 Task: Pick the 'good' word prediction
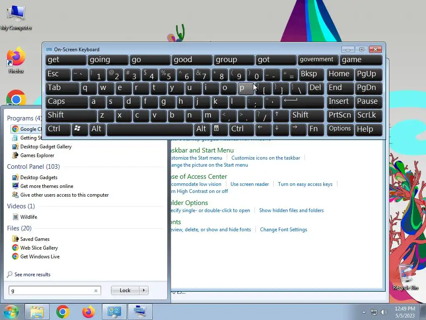pos(192,60)
